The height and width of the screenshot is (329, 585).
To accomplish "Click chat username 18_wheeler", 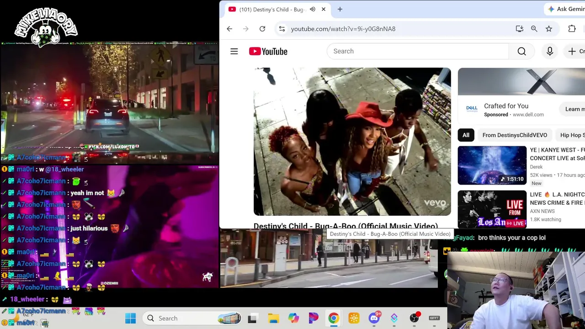I will (x=27, y=299).
